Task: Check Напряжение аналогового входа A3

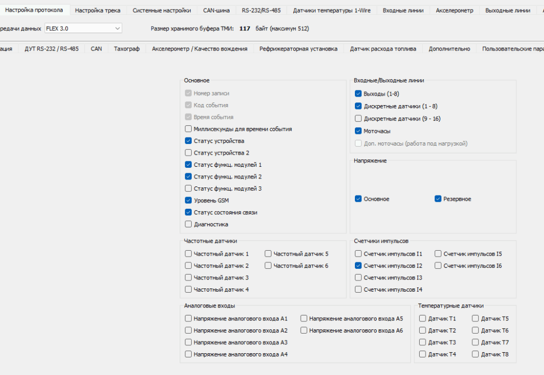Action: (189, 343)
